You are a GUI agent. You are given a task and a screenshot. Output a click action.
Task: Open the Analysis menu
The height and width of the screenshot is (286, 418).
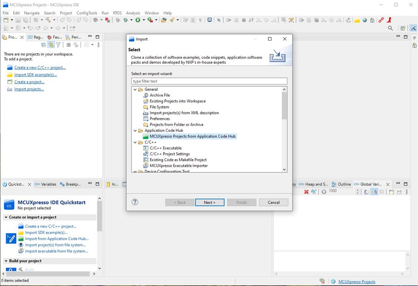click(133, 13)
